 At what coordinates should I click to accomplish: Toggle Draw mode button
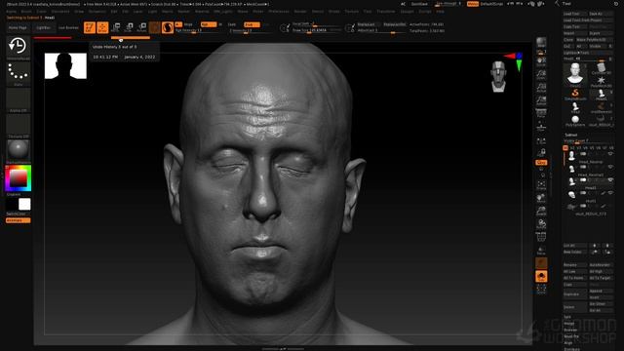[x=102, y=27]
